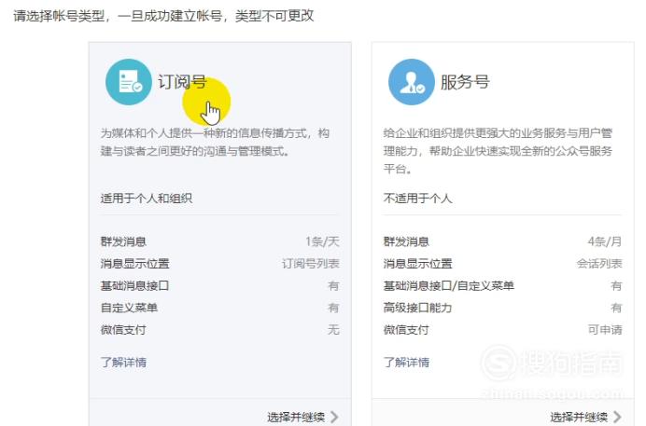Click the chevron arrow beside 服务号 选择并继续
The image size is (646, 426).
coord(617,417)
